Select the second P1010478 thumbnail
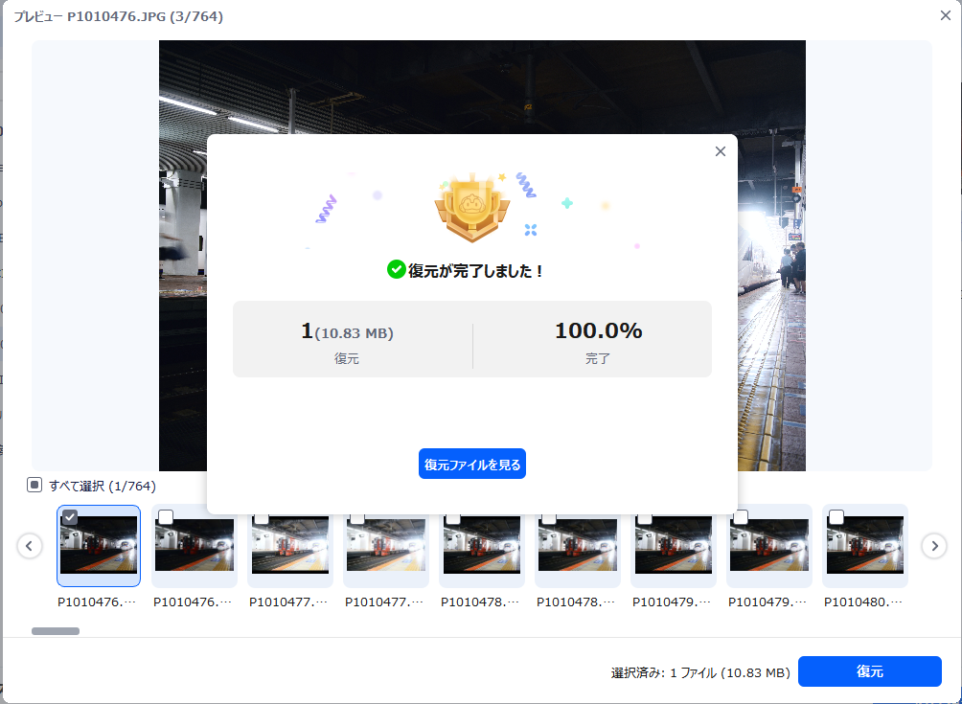Image resolution: width=962 pixels, height=704 pixels. [x=577, y=546]
